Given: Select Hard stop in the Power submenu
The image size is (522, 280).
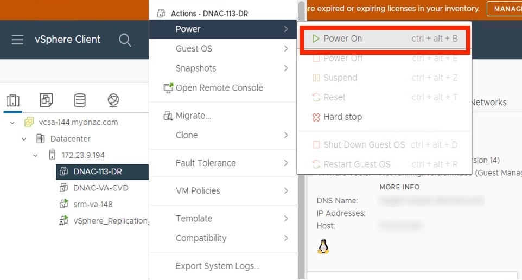Looking at the screenshot, I should pyautogui.click(x=385, y=117).
